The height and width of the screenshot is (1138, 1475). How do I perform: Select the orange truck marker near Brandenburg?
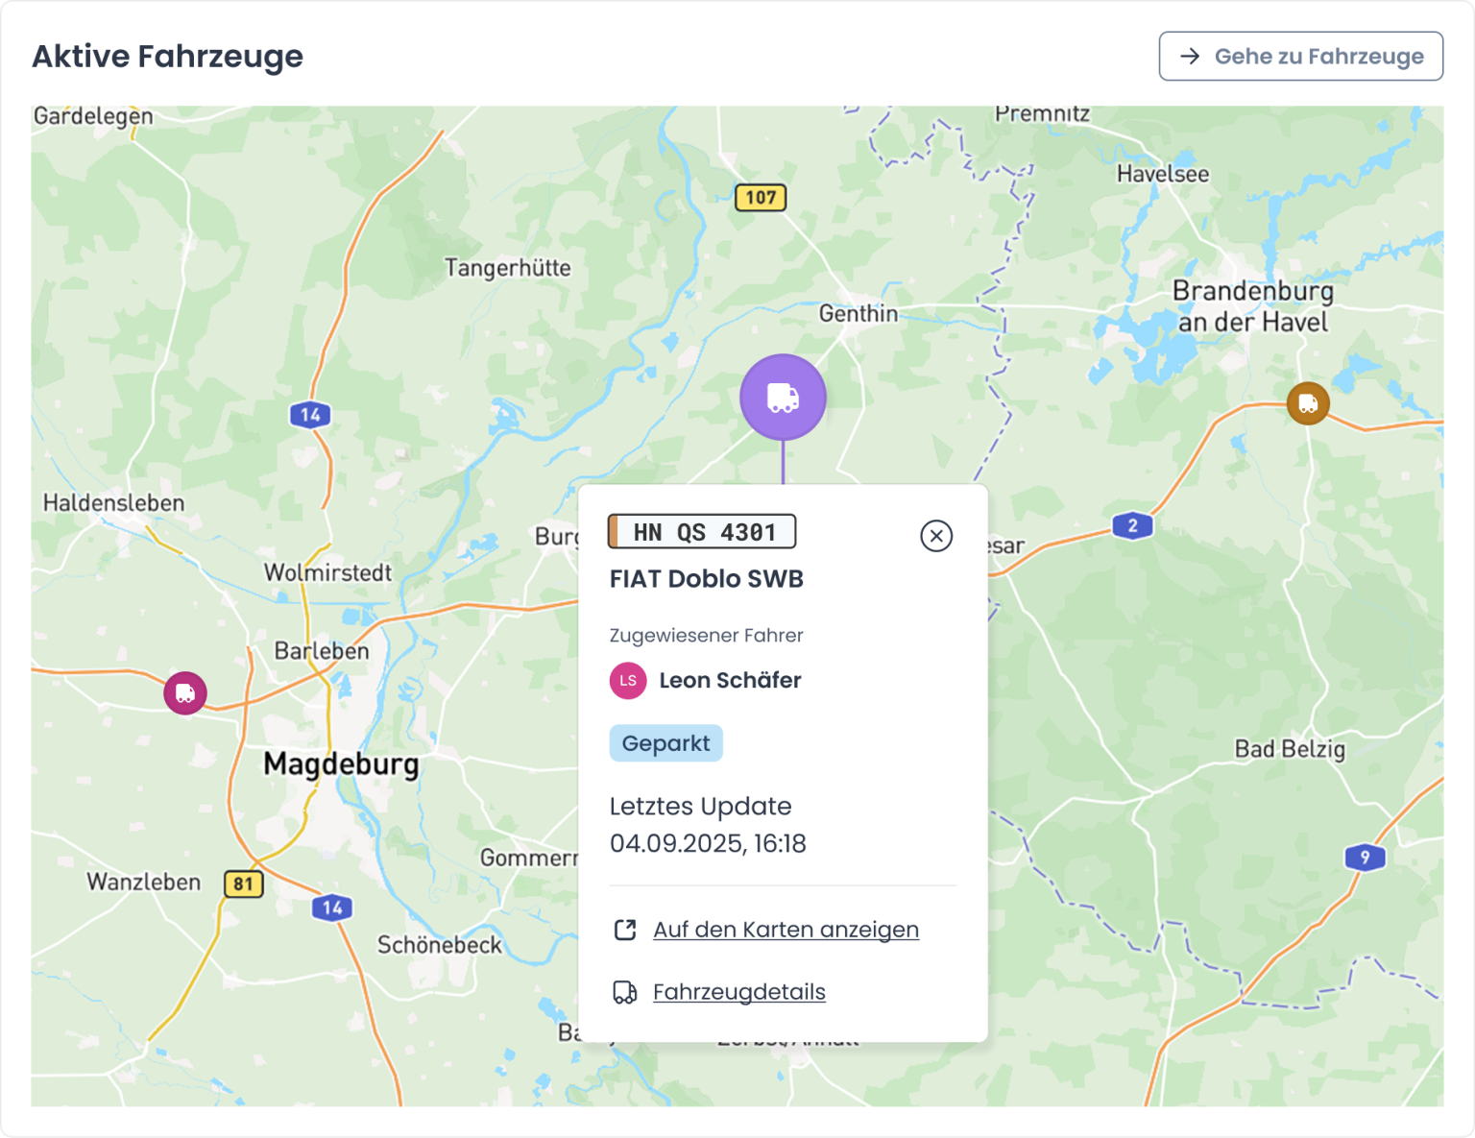[x=1307, y=403]
